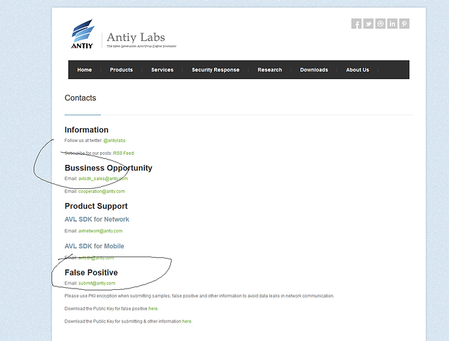Download Public Key for false positive here

click(x=153, y=308)
